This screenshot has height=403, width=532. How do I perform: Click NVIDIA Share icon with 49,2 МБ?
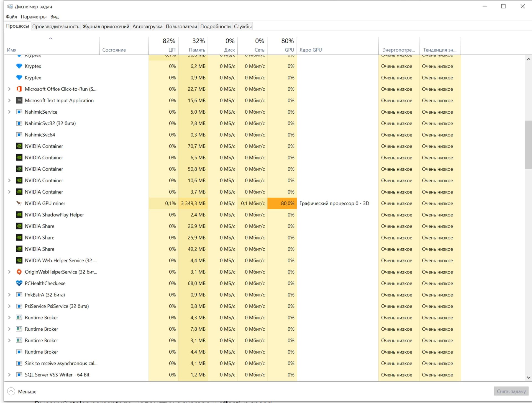point(19,249)
